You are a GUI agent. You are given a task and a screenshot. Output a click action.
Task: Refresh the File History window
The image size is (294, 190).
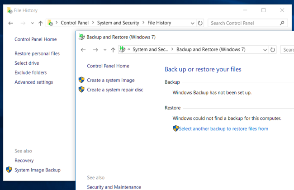click(x=200, y=23)
